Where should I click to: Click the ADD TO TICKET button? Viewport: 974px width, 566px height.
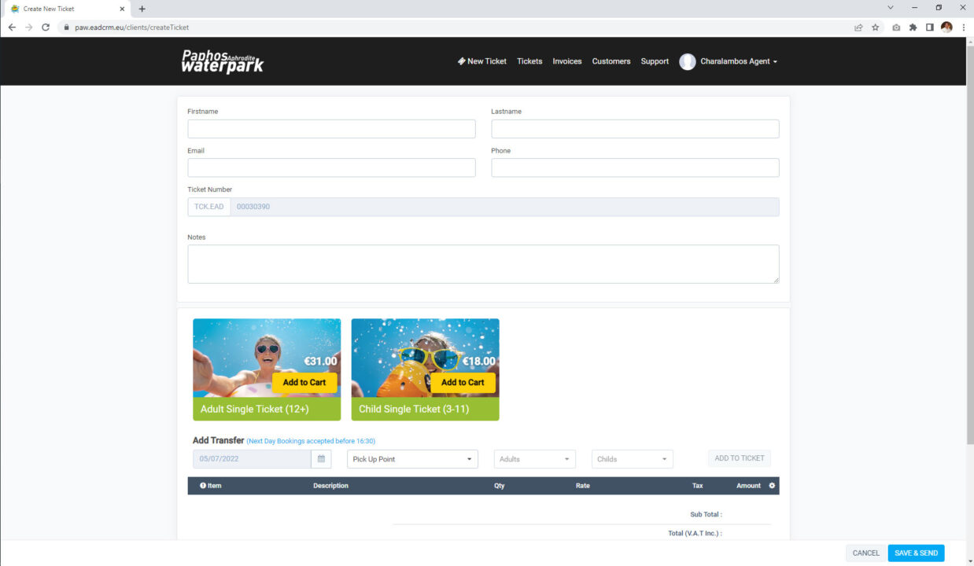740,458
